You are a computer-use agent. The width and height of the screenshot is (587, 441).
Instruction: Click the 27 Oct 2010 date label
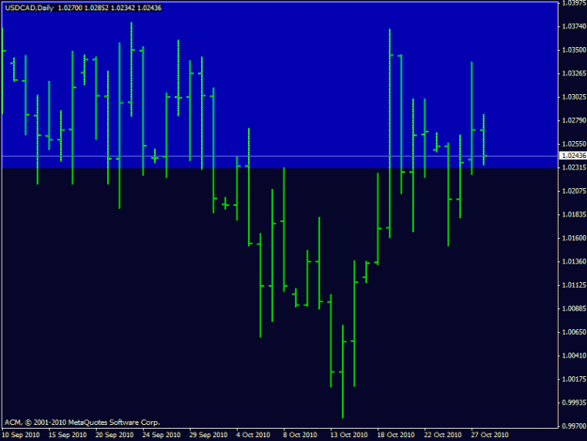489,435
